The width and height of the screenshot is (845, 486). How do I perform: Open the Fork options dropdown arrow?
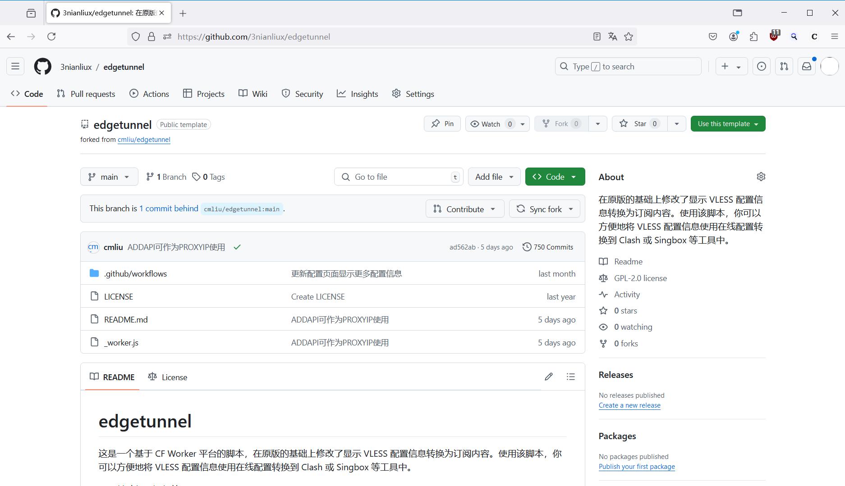[x=598, y=123]
